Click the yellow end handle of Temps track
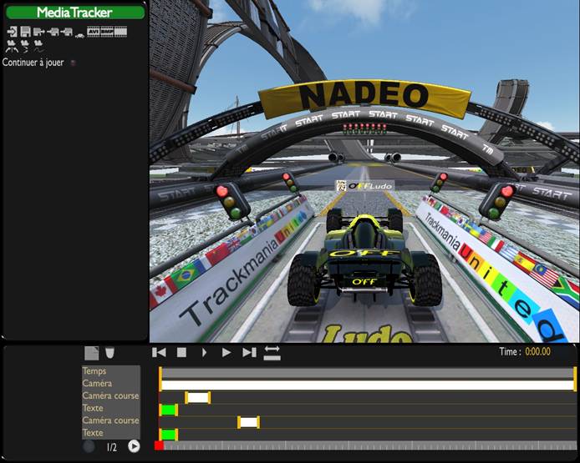Viewport: 580px width, 463px height. 575,373
